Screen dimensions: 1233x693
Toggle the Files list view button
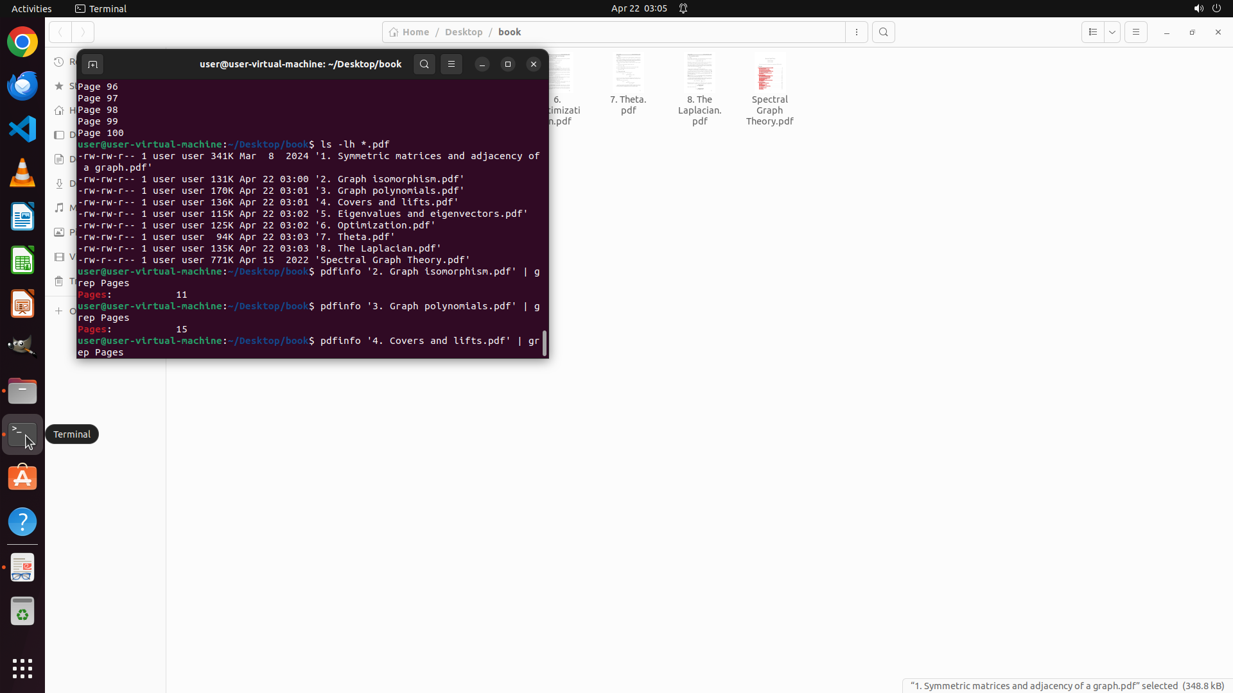1093,32
